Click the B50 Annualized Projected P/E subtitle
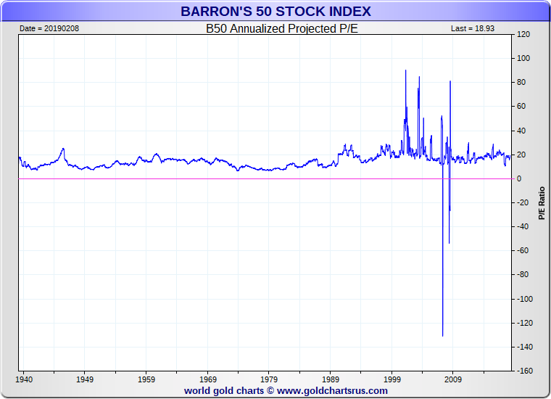551x399 pixels. point(282,28)
